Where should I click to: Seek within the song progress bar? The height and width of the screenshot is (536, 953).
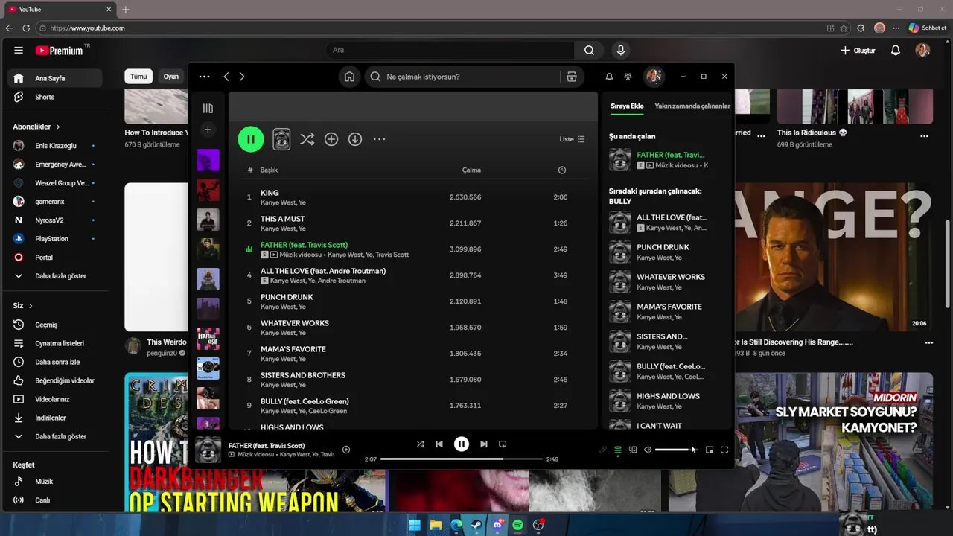tap(462, 459)
